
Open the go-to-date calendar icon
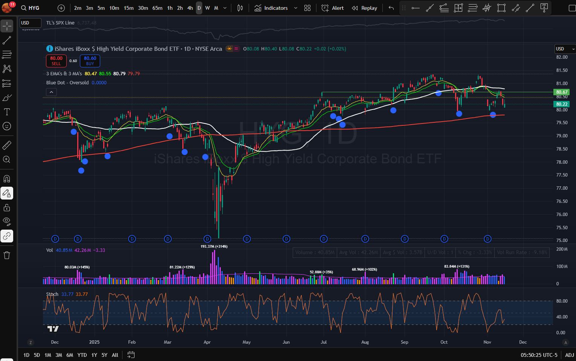pos(131,355)
